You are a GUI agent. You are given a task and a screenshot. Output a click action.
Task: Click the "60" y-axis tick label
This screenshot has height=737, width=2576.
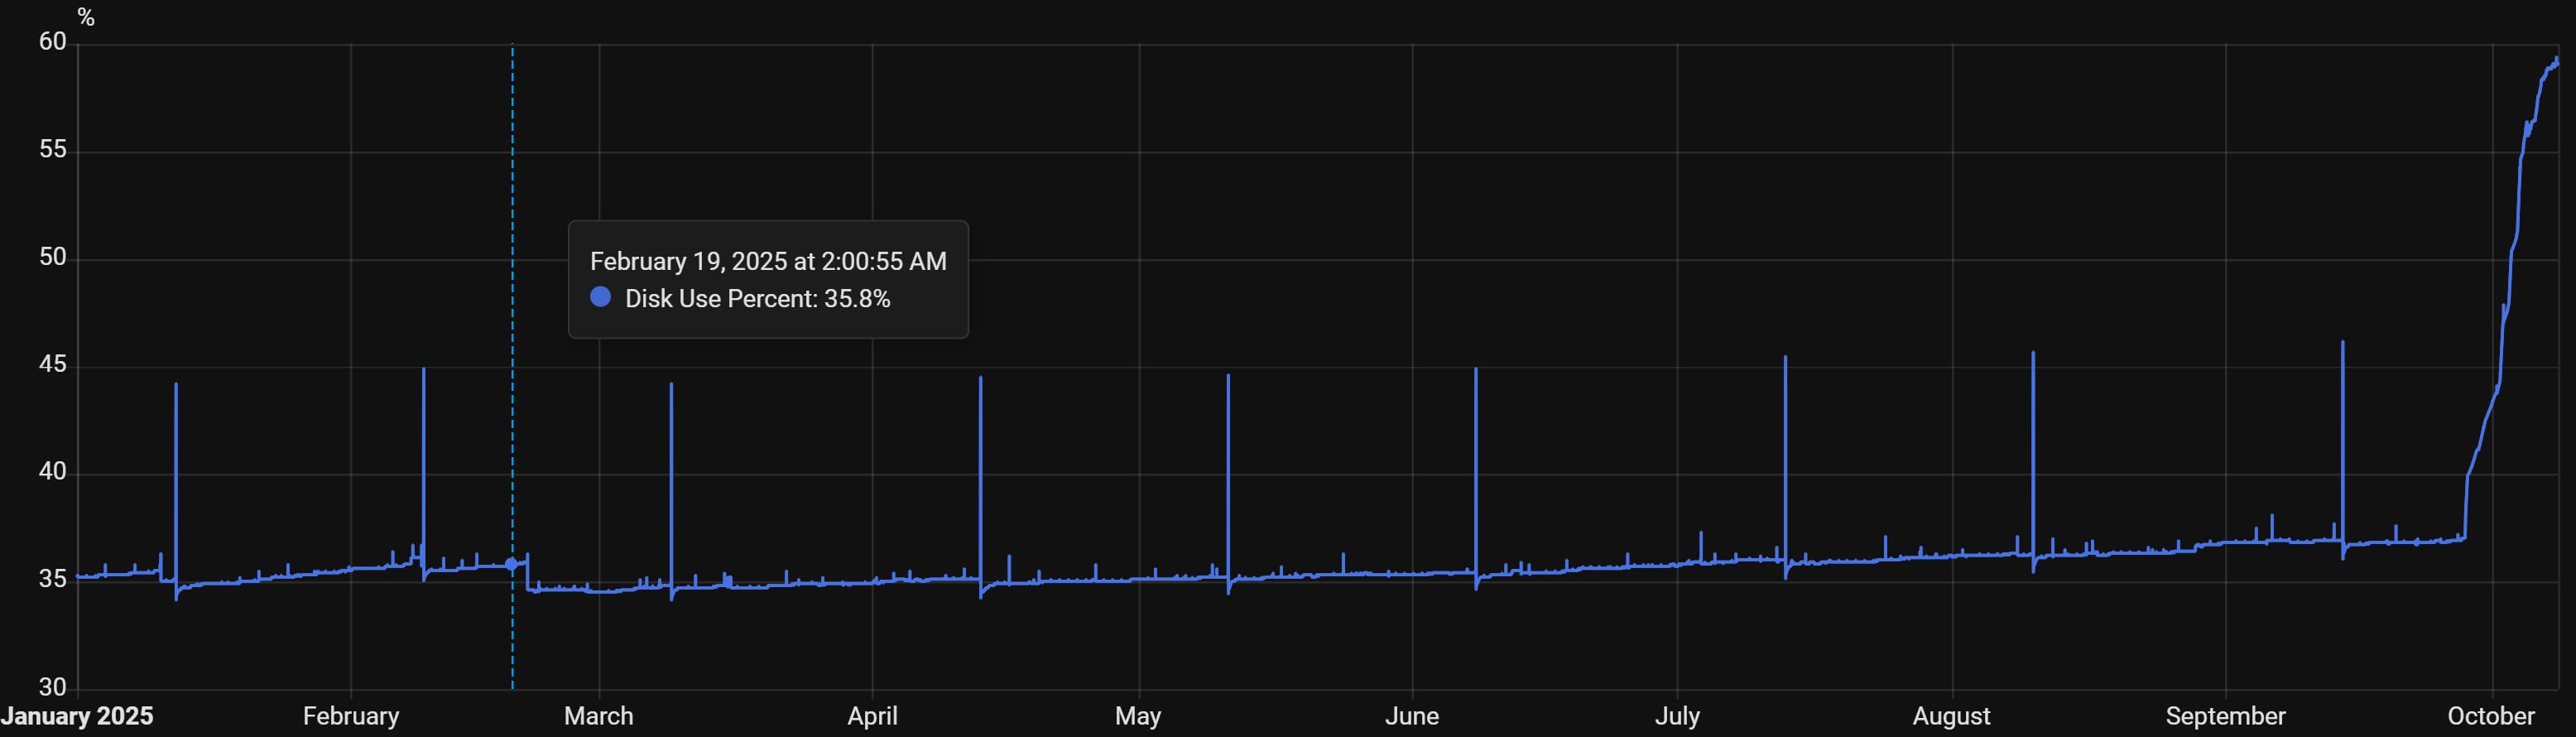point(53,42)
